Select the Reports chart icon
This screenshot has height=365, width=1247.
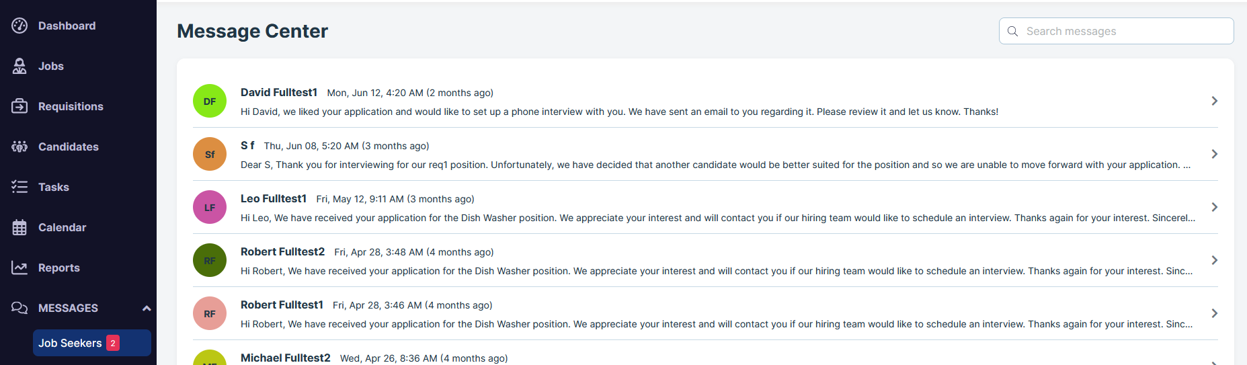19,268
